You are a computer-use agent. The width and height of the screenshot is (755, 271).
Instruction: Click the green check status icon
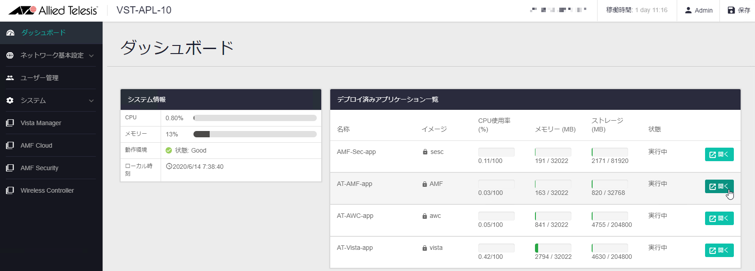pyautogui.click(x=169, y=150)
